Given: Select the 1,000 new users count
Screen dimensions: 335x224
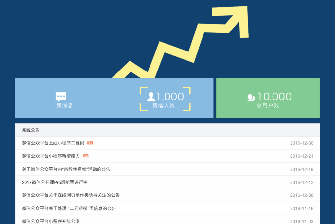Looking at the screenshot, I should pos(170,97).
